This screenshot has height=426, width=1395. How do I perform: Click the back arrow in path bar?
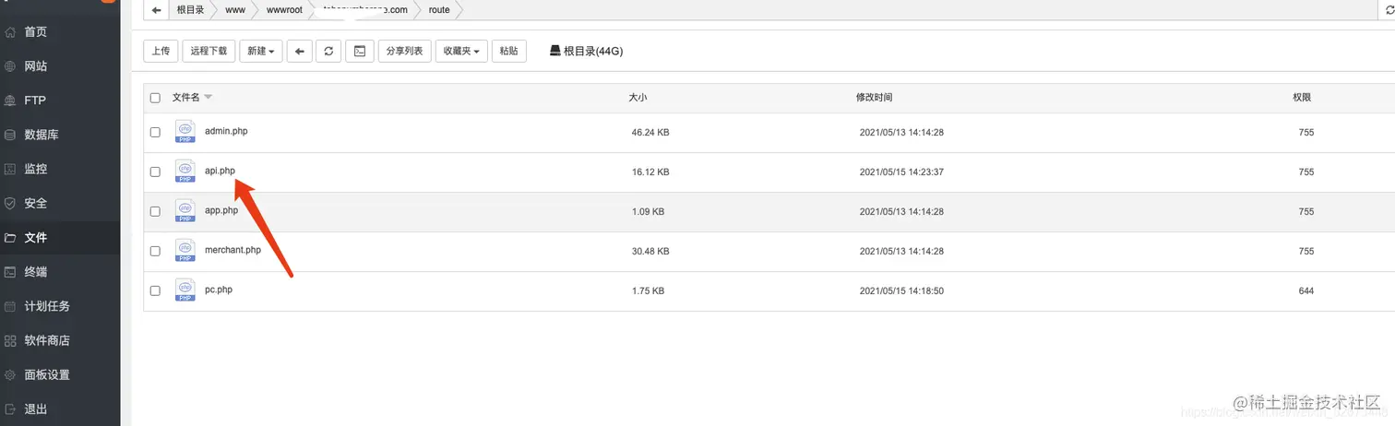tap(157, 10)
